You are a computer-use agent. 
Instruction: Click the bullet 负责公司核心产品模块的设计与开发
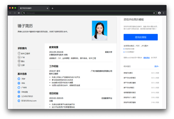click(x=66, y=77)
